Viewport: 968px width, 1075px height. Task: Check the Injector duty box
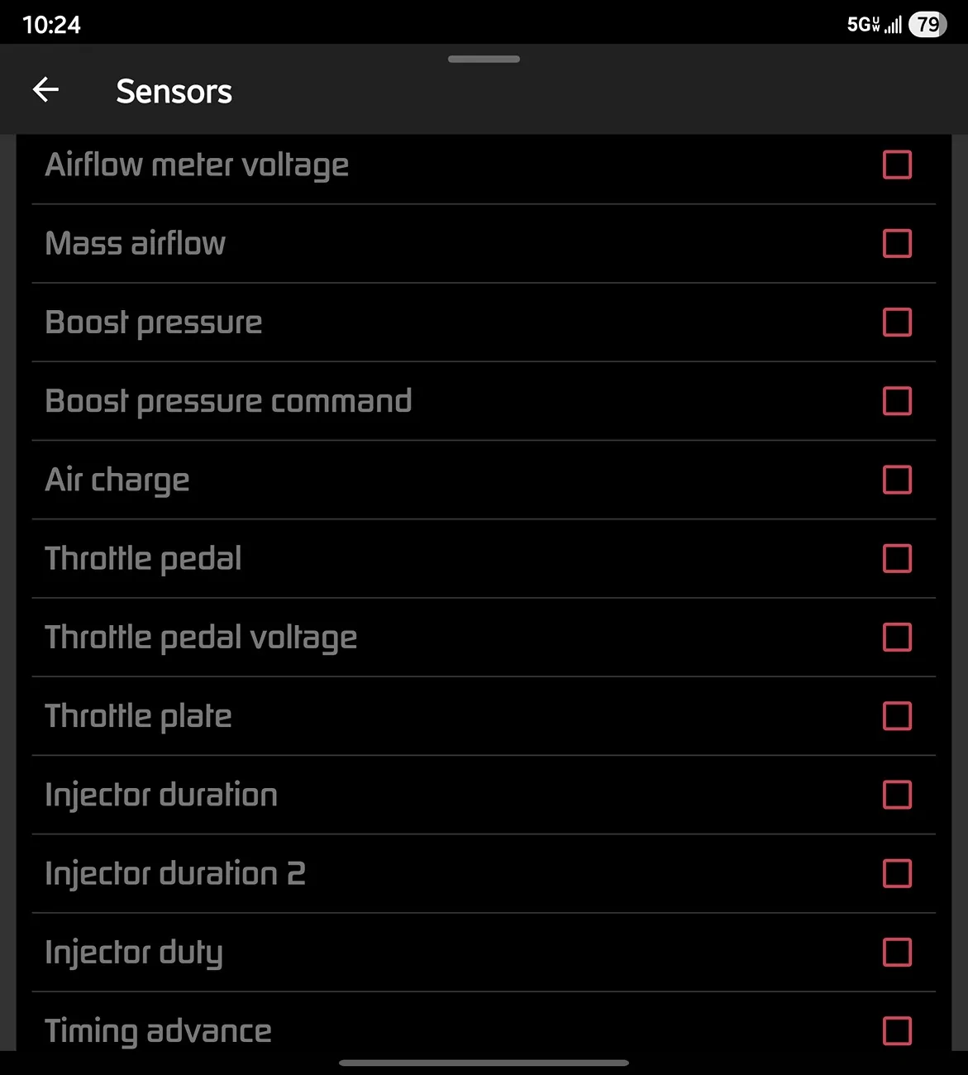click(x=897, y=952)
